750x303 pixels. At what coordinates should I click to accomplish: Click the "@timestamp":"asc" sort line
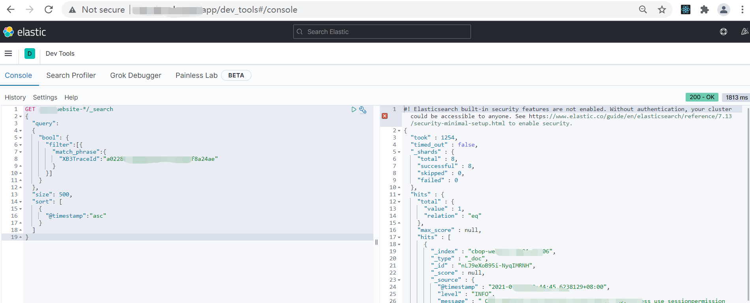tap(76, 216)
